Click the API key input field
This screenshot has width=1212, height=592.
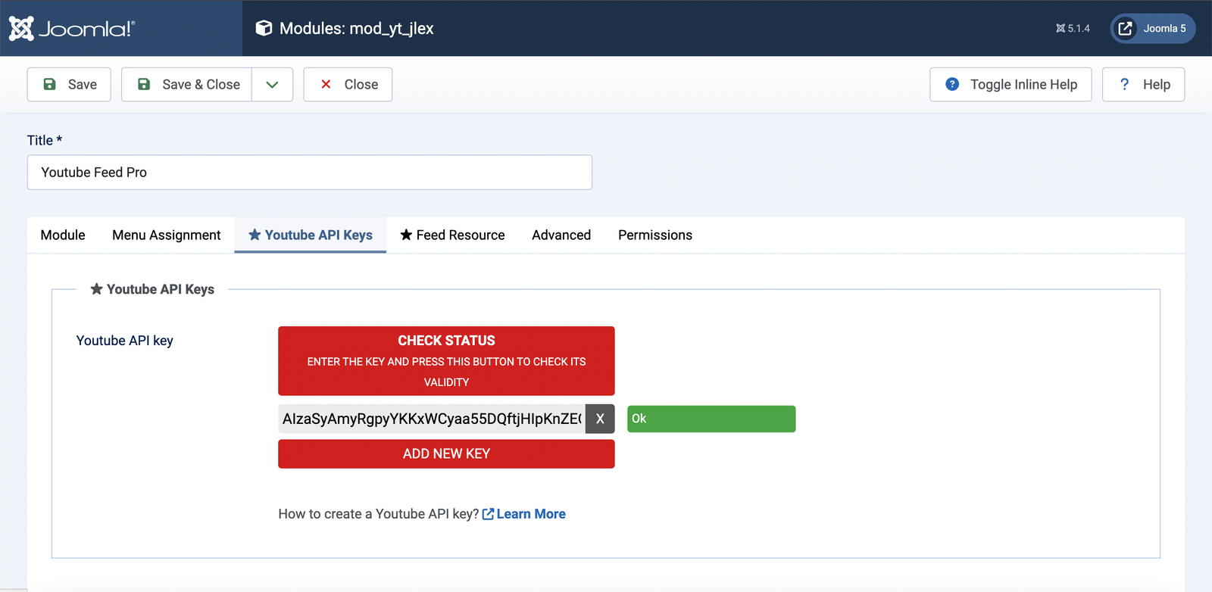coord(432,419)
